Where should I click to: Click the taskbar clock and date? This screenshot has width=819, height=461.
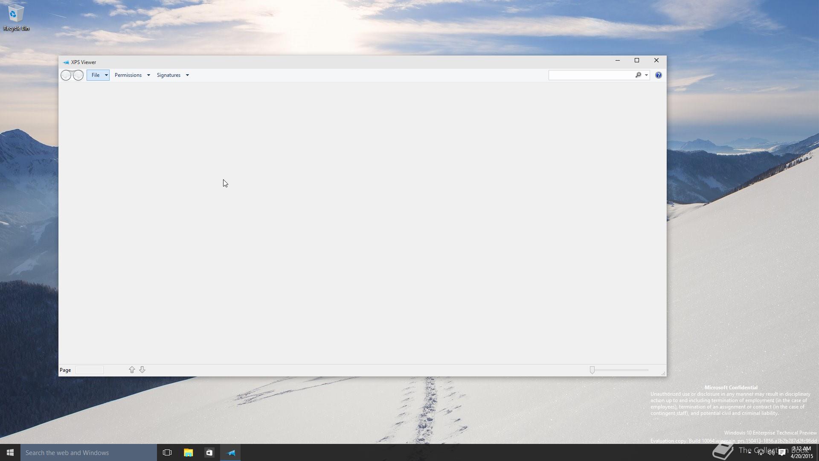pyautogui.click(x=802, y=452)
